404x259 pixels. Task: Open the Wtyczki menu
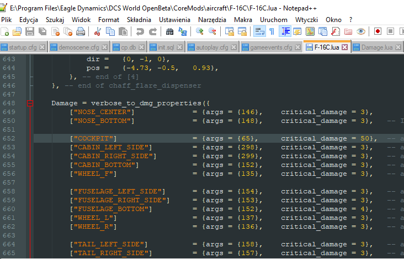307,20
